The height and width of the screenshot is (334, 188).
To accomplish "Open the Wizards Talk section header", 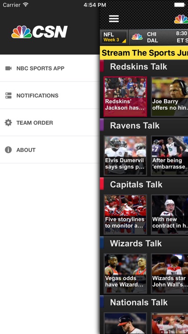I will (144, 243).
